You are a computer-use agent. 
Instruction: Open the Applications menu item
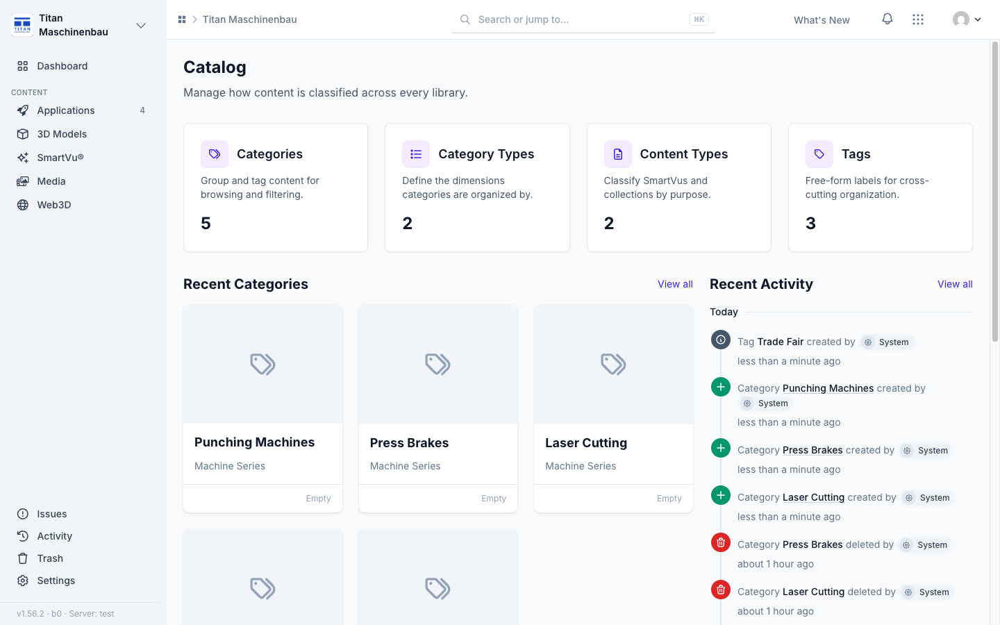(83, 110)
